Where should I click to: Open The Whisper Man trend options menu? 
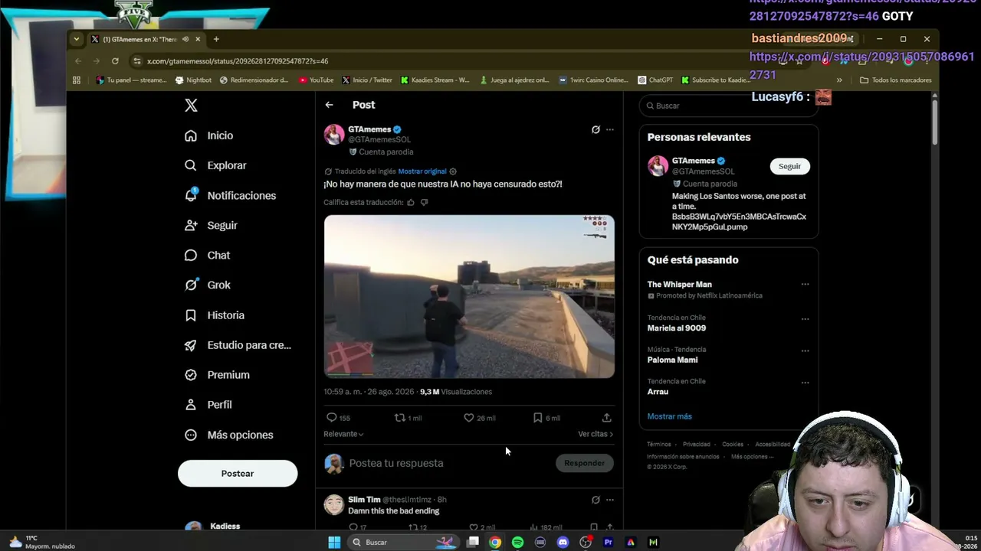(805, 284)
